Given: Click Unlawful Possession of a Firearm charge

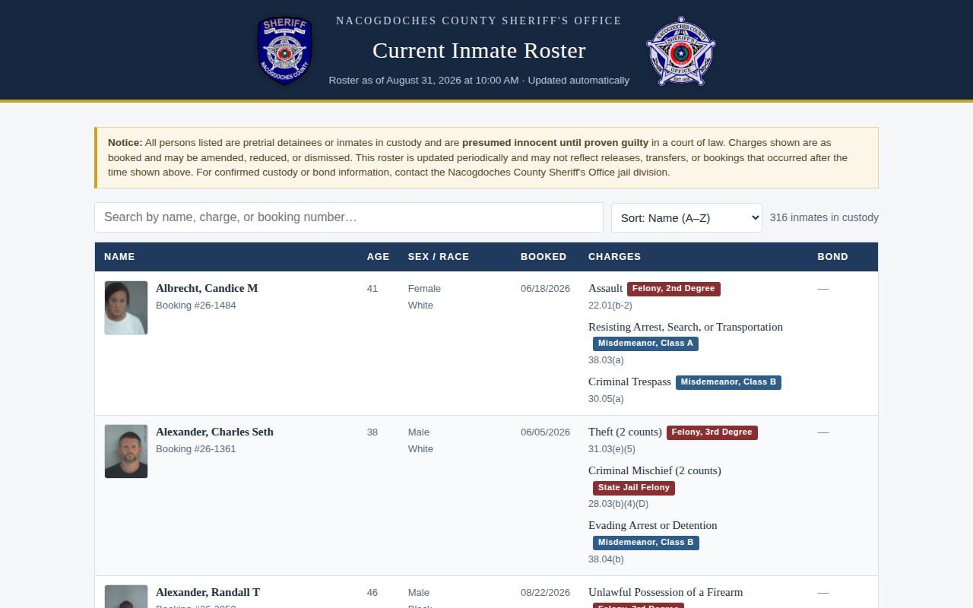Looking at the screenshot, I should (665, 592).
